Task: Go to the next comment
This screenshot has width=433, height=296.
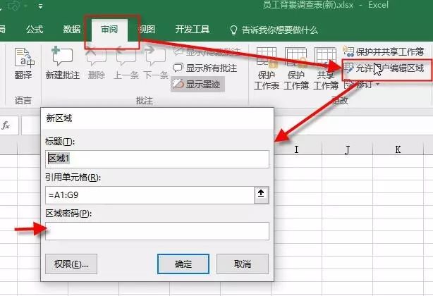Action: pos(156,63)
